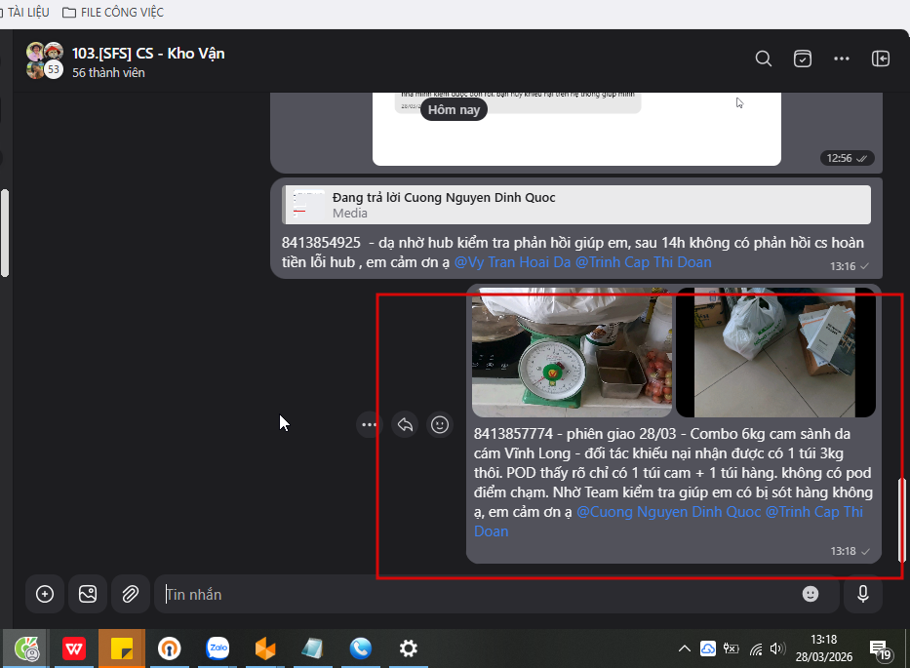Click the chat scrollbar thumb on right edge
Image resolution: width=910 pixels, height=668 pixels.
click(x=901, y=520)
